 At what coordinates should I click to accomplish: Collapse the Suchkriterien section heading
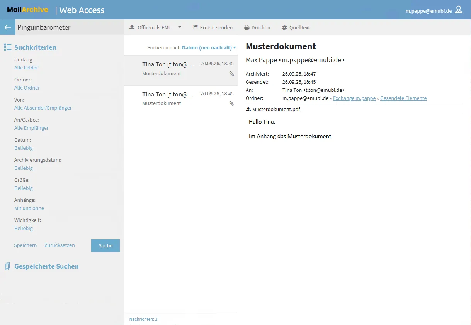(35, 47)
